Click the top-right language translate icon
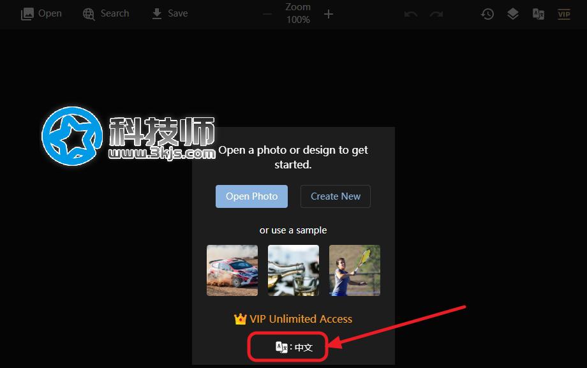The width and height of the screenshot is (587, 368). (539, 14)
